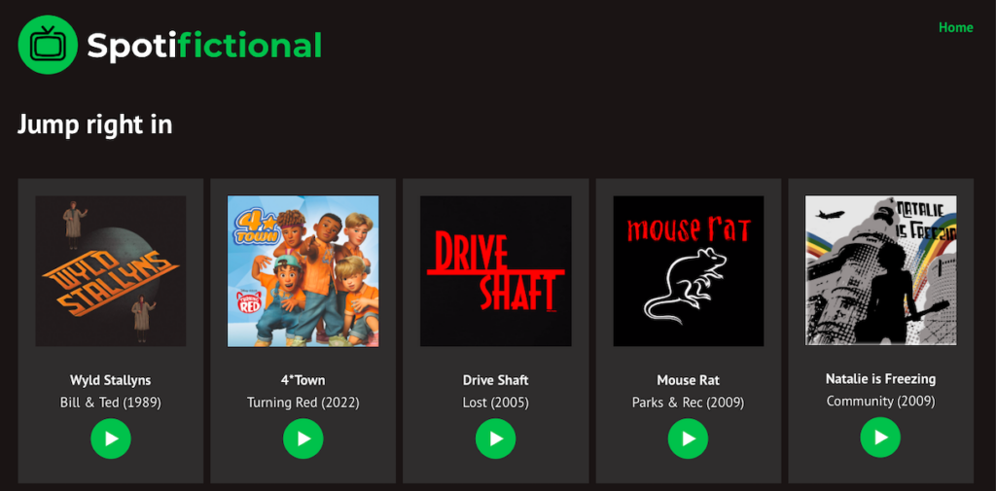This screenshot has width=996, height=491.
Task: Click the Drive Shaft cover image
Action: click(496, 271)
